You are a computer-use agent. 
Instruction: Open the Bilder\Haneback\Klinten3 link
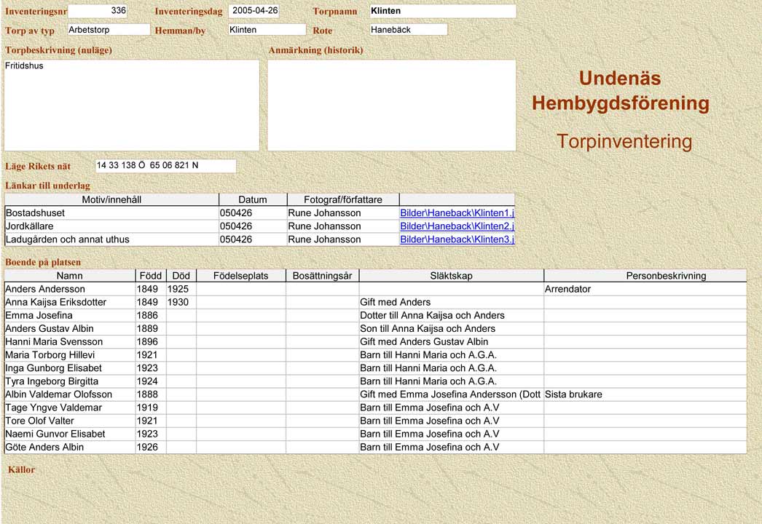[457, 239]
